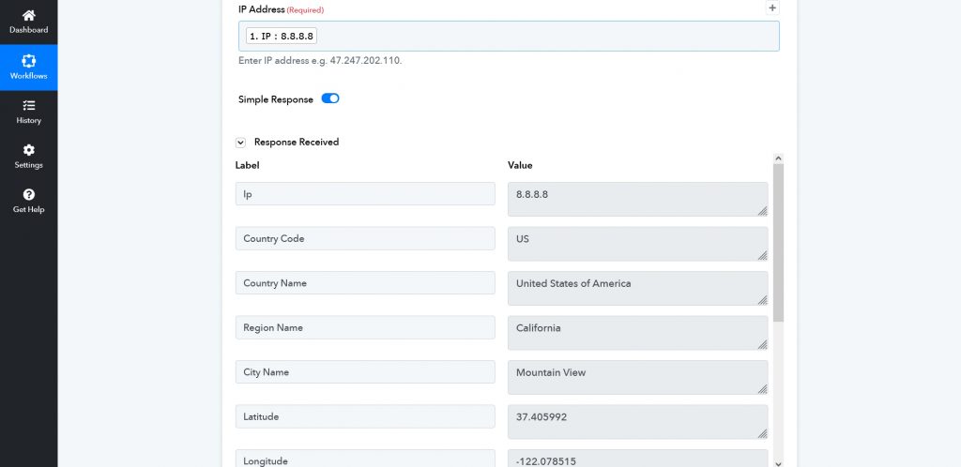The width and height of the screenshot is (961, 467).
Task: Click the plus icon above IP Address field
Action: coord(772,8)
